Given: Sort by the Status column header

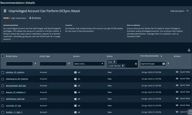Looking at the screenshot, I should [x=110, y=56].
